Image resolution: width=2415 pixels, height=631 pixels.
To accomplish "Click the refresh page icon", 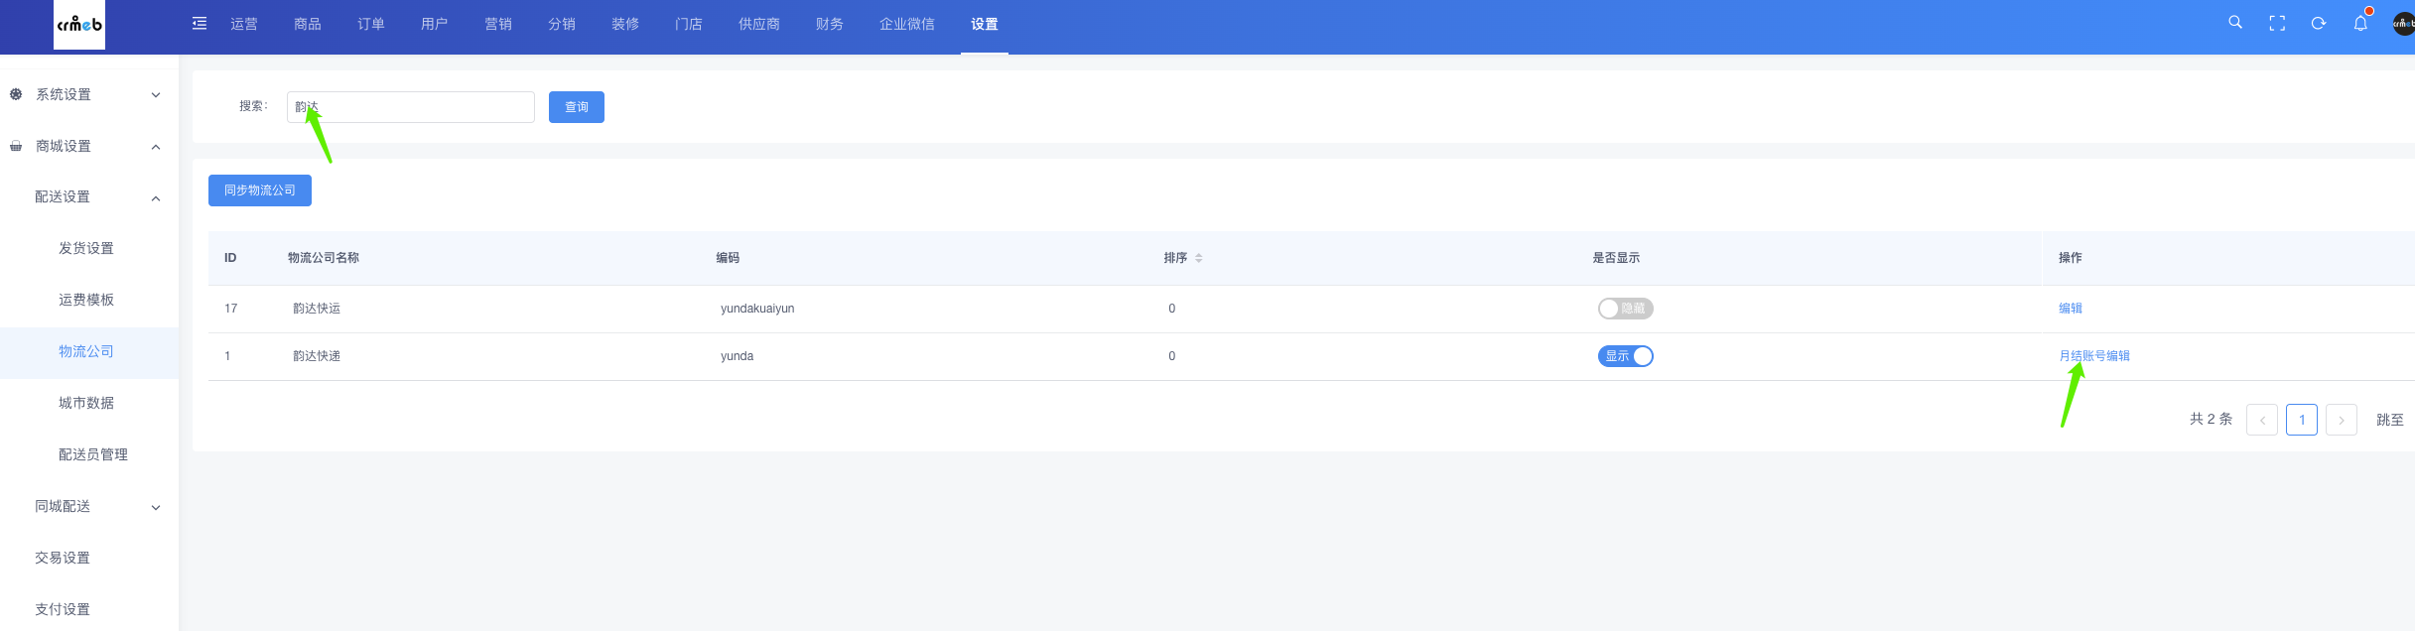I will point(2319,24).
